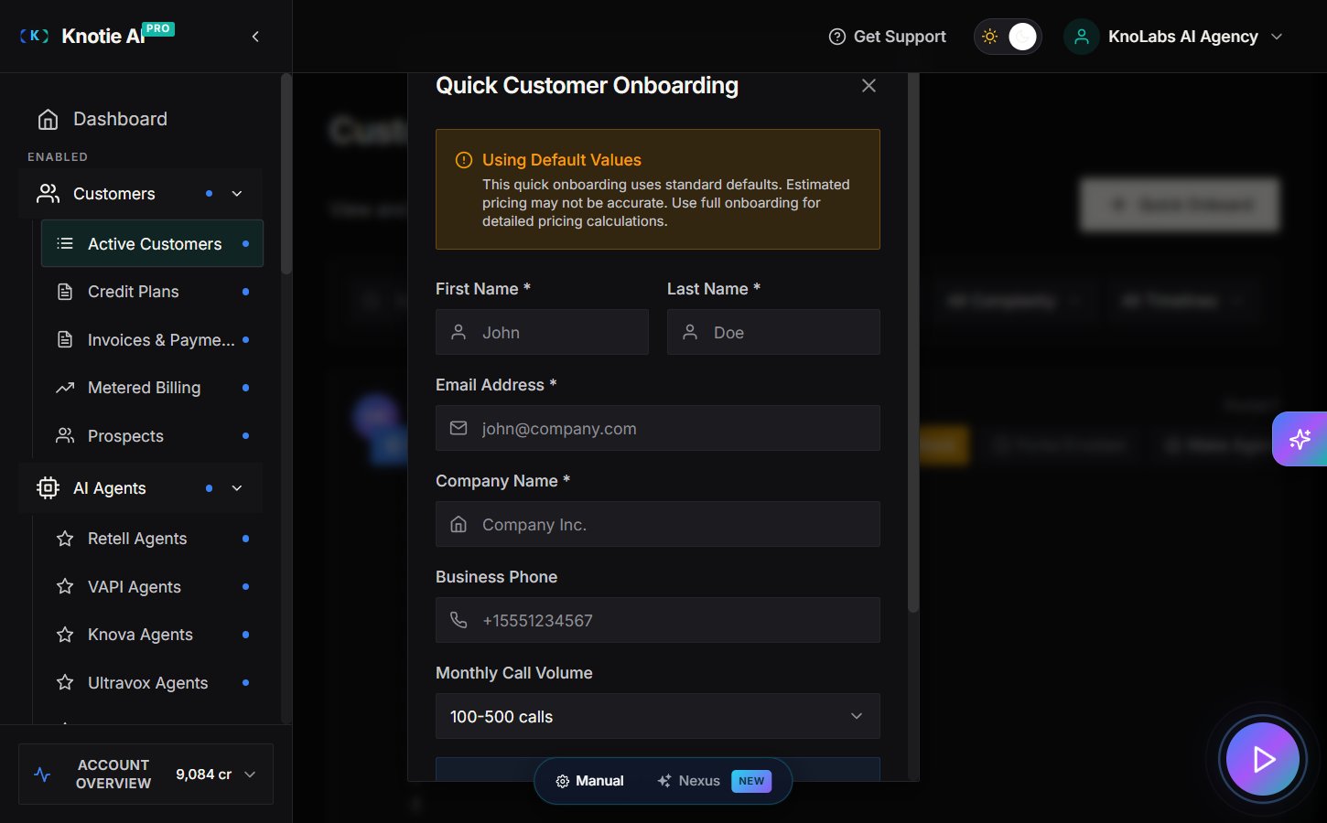Click the Knova Agents star icon
Image resolution: width=1327 pixels, height=823 pixels.
pyautogui.click(x=65, y=635)
